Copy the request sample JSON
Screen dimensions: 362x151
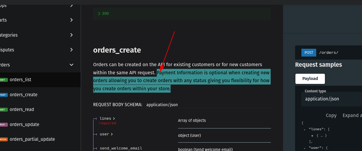331,116
